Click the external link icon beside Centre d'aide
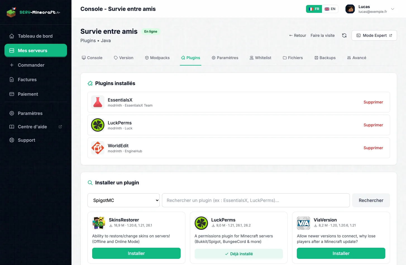406x265 pixels. [60, 127]
